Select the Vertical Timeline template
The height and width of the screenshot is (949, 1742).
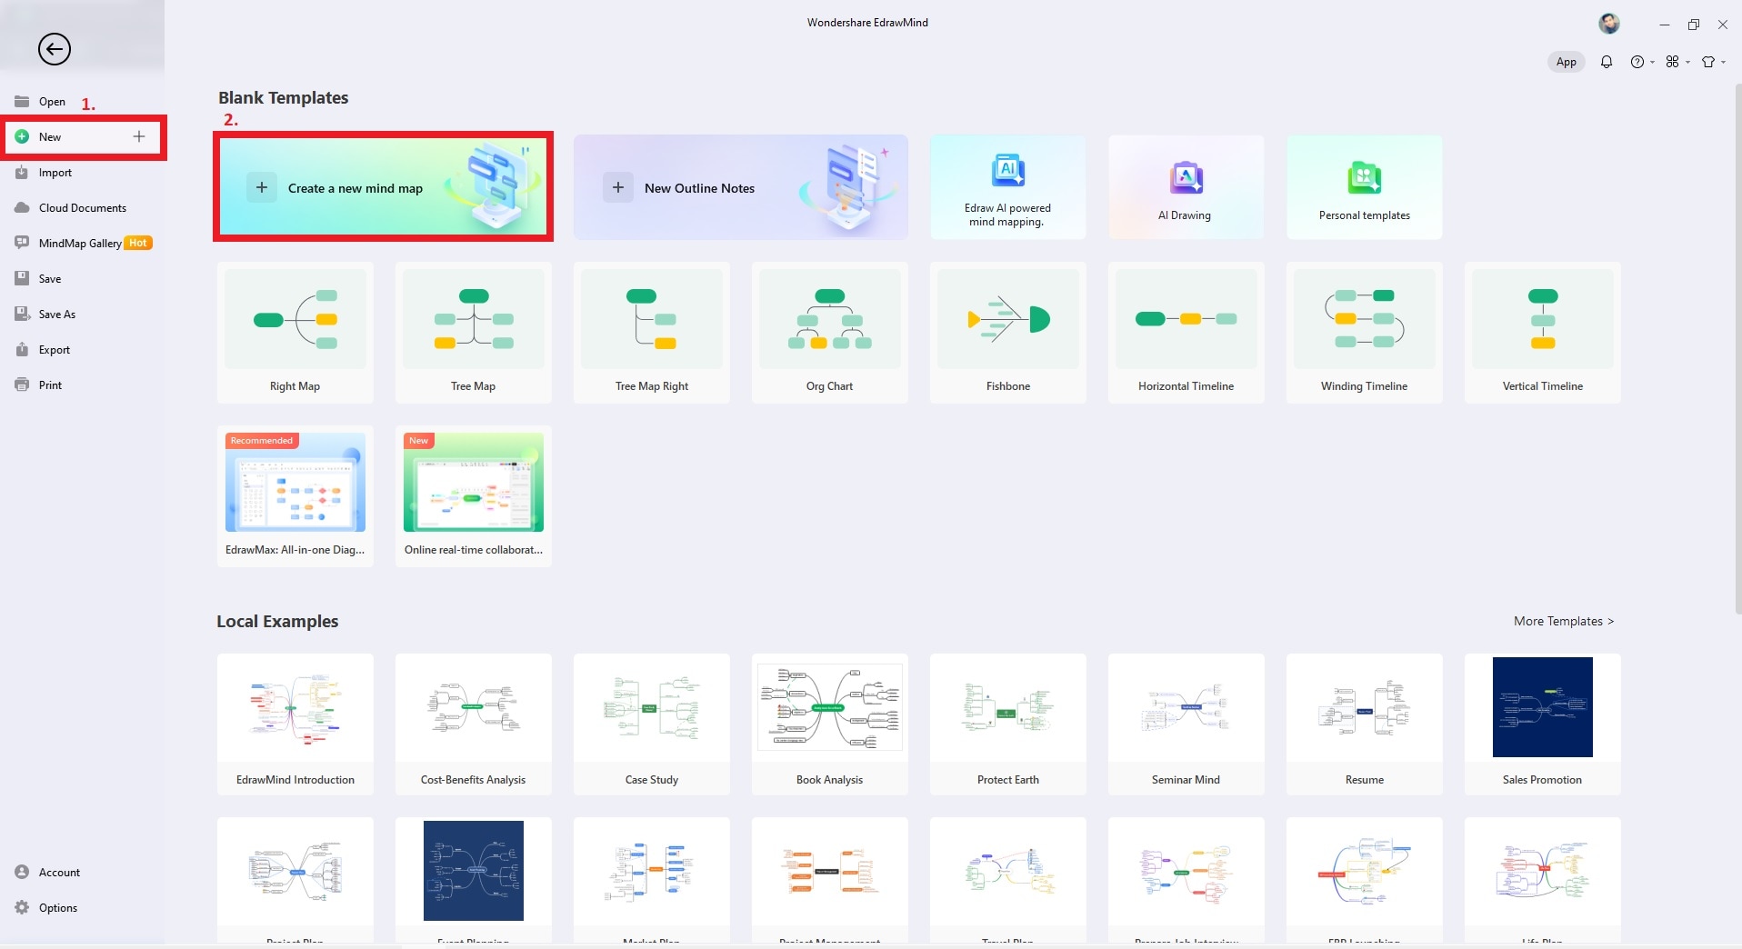1542,333
